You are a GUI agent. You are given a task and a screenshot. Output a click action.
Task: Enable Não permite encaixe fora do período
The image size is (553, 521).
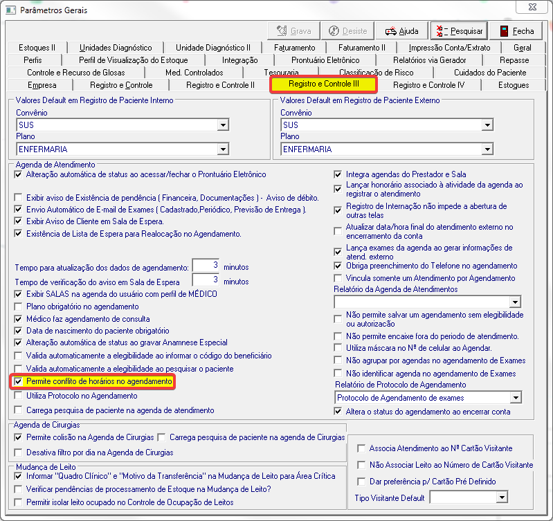pos(338,336)
